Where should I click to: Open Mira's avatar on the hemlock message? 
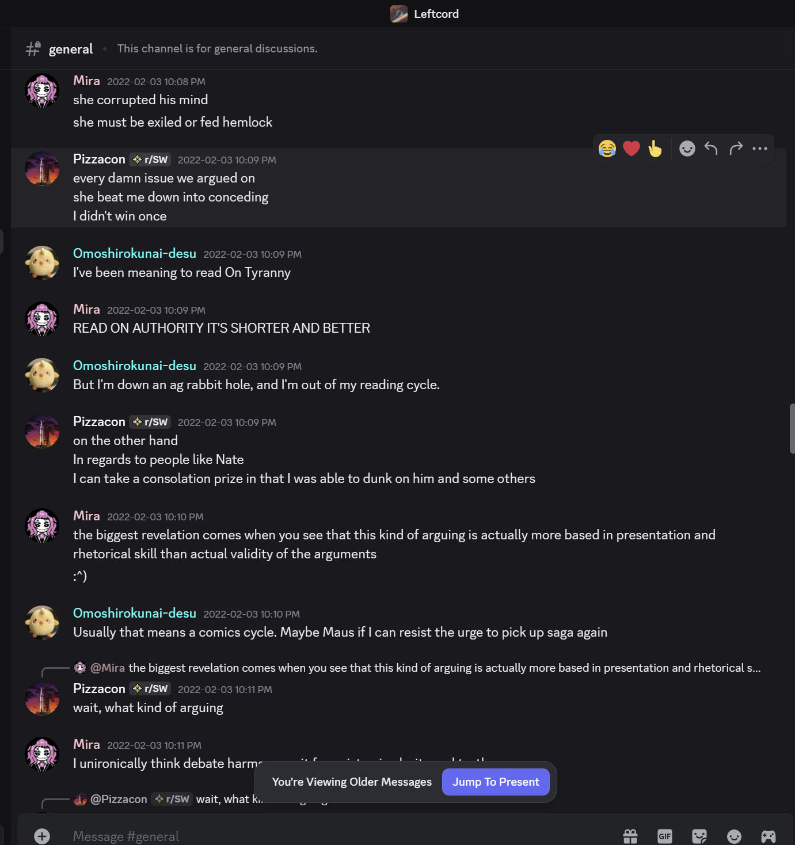[42, 91]
